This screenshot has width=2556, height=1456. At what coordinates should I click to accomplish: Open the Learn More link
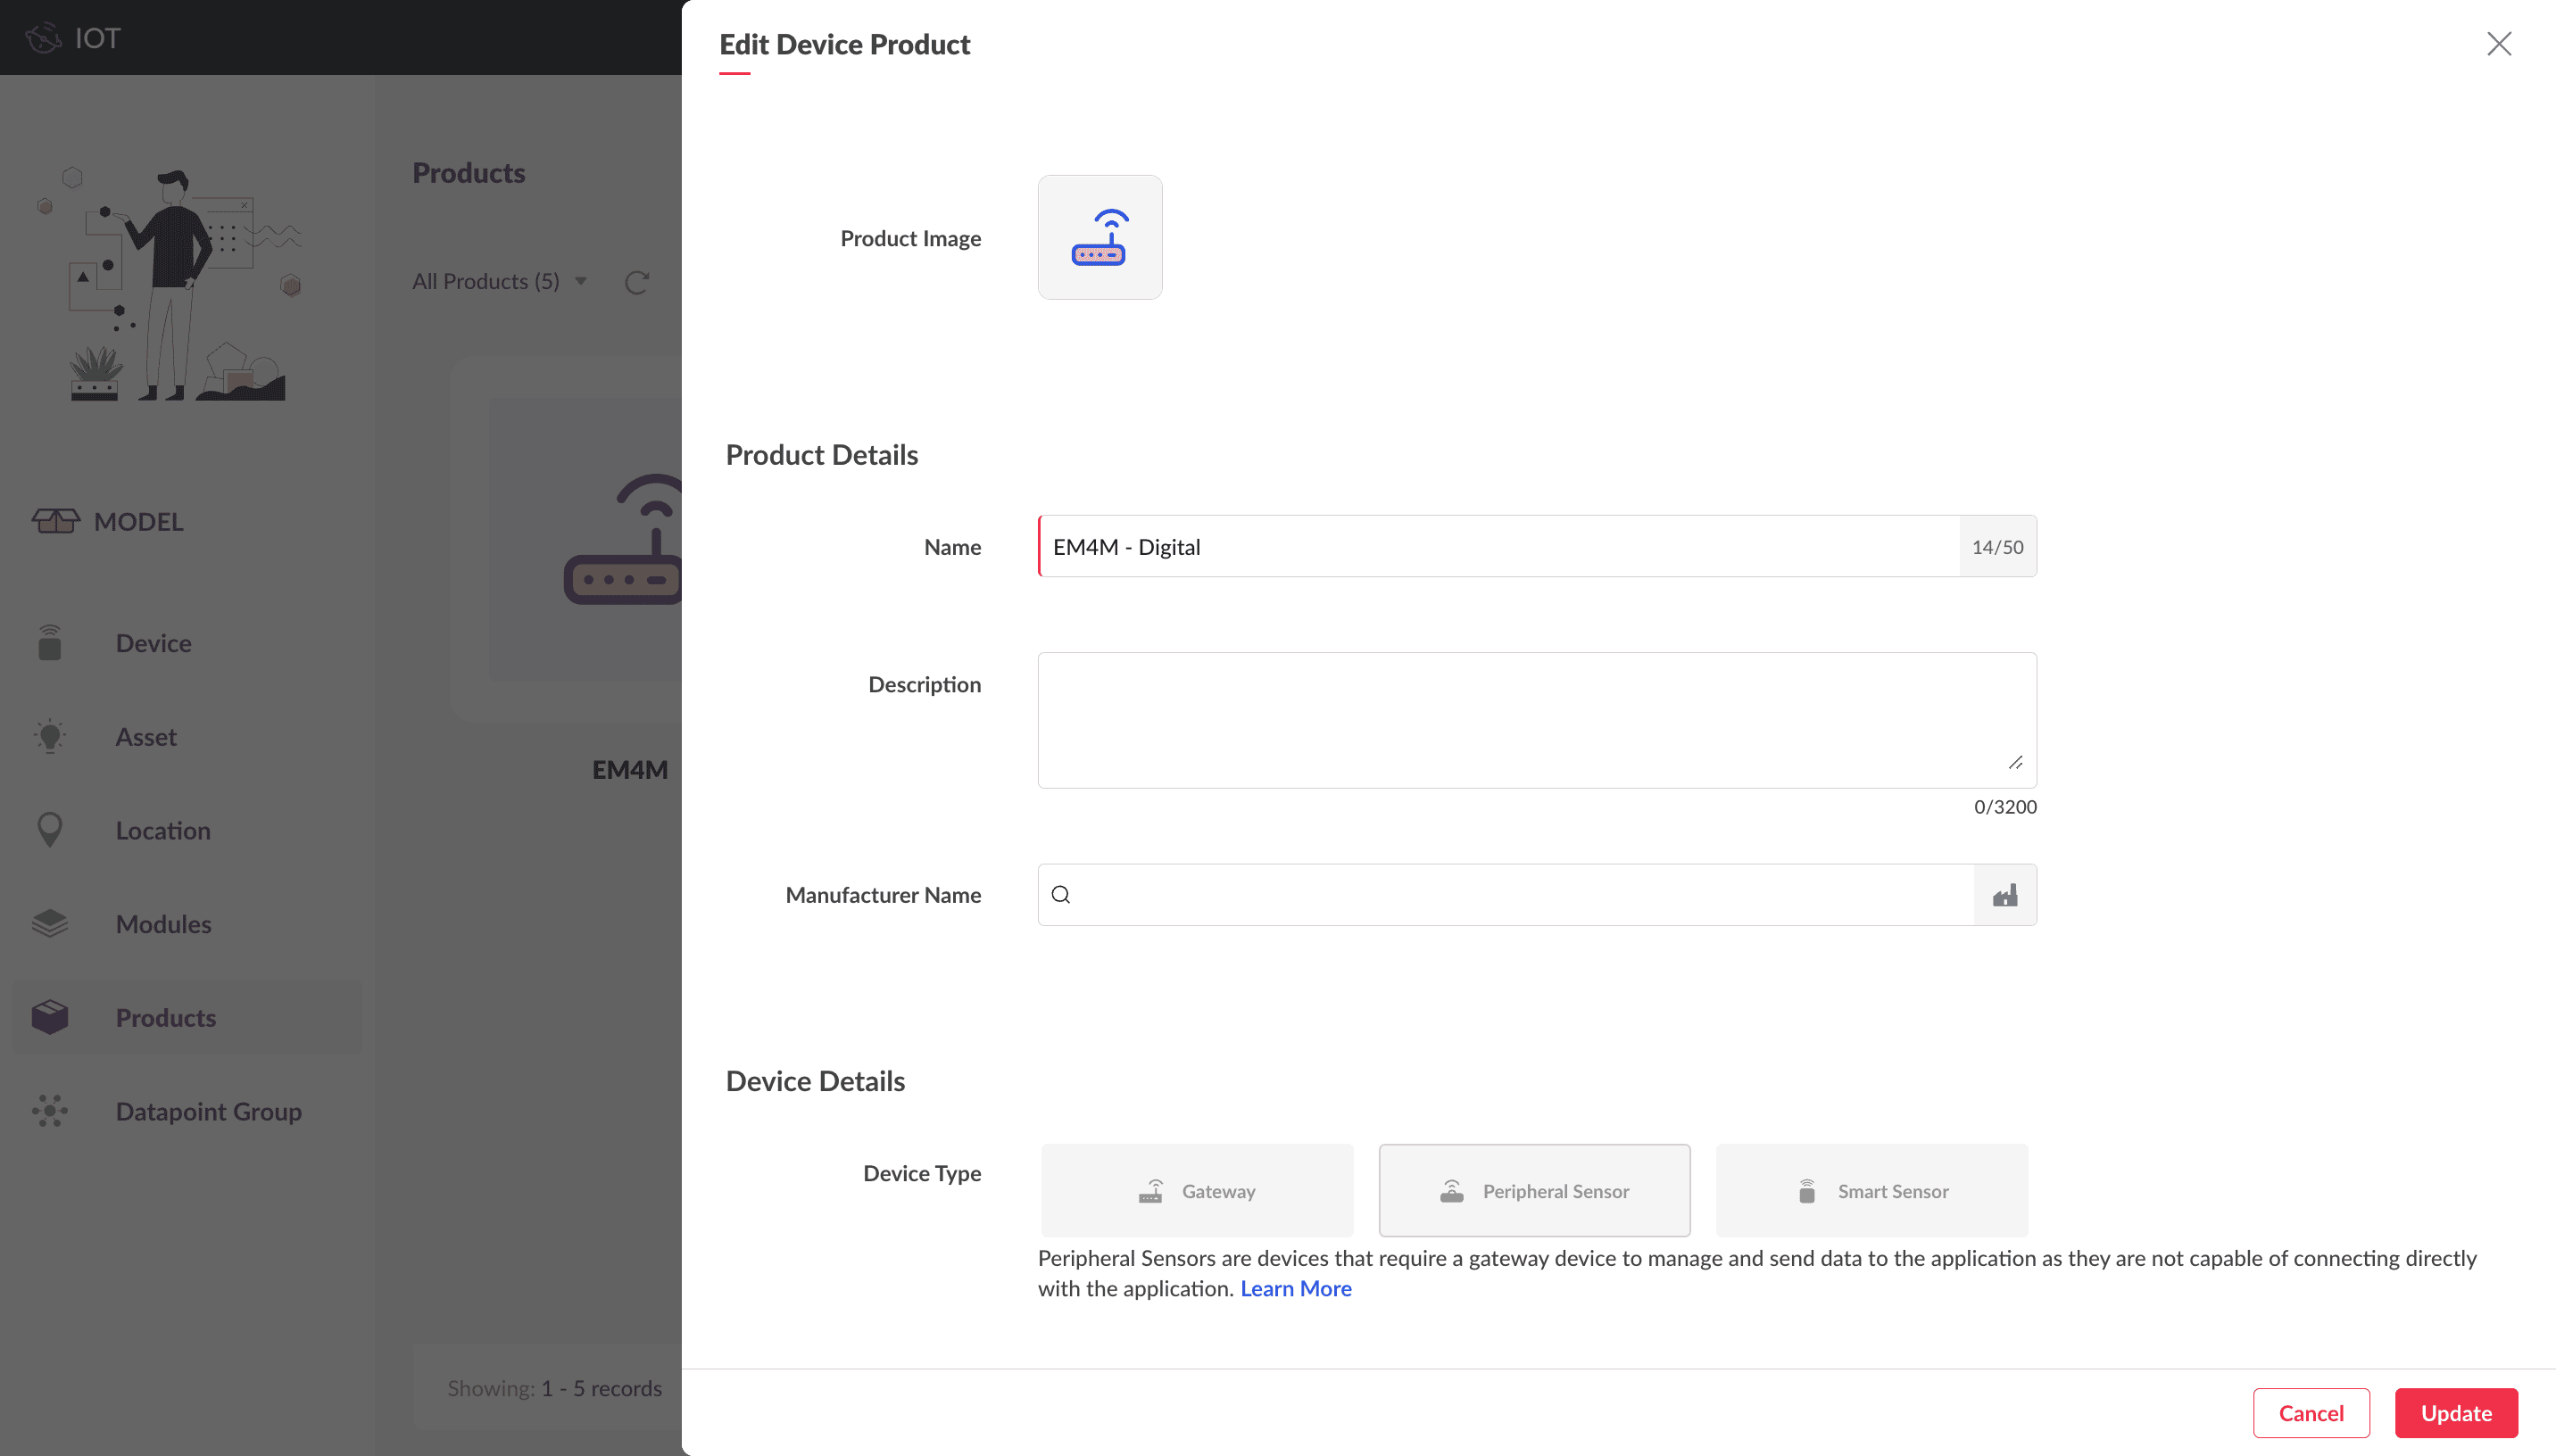pyautogui.click(x=1295, y=1289)
